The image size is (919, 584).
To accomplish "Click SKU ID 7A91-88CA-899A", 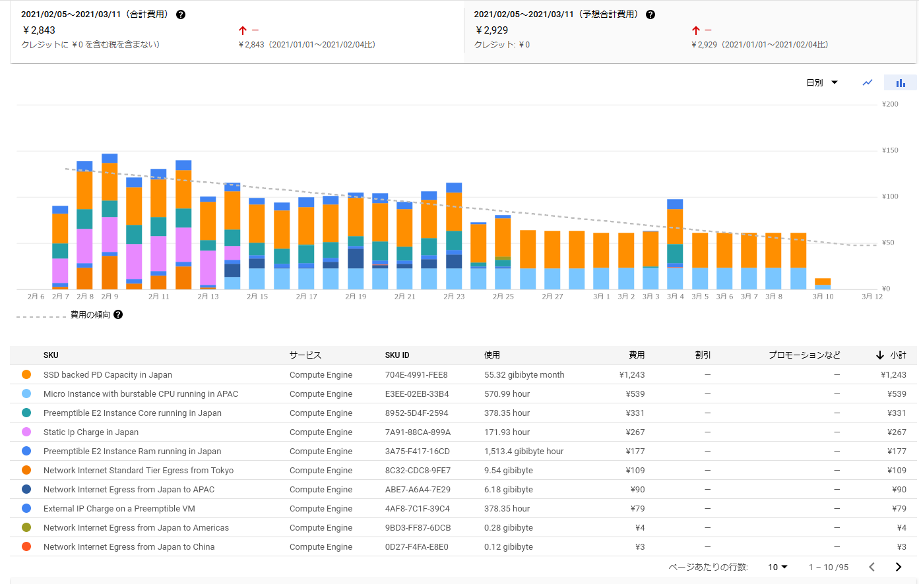I will point(418,432).
